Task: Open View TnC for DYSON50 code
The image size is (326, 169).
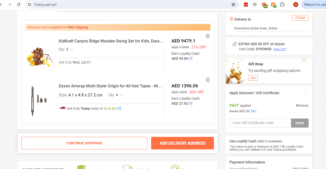Action: (x=280, y=49)
